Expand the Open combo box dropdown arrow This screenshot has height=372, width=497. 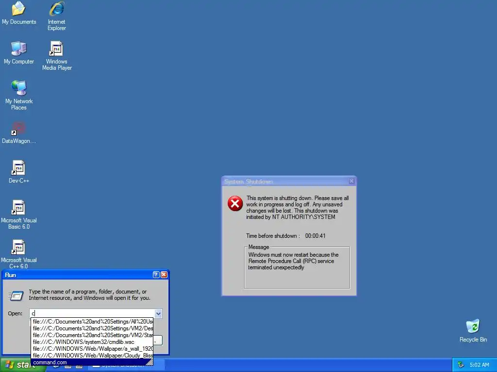158,313
